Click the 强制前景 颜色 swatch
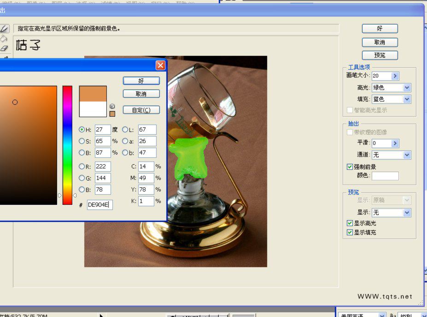The image size is (427, 317). [386, 176]
